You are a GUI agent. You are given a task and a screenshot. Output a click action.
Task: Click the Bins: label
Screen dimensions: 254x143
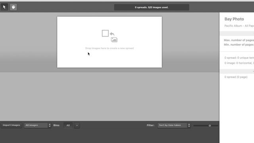(x=56, y=126)
